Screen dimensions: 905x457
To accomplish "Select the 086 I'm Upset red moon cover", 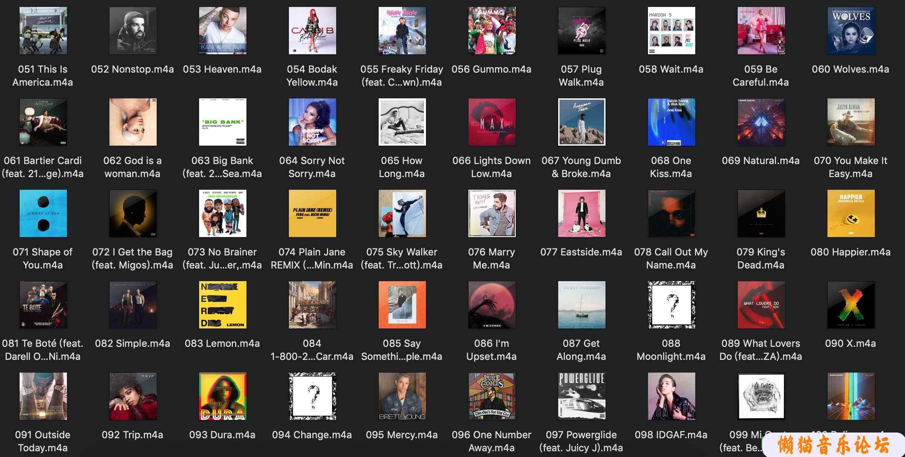I will click(x=492, y=305).
